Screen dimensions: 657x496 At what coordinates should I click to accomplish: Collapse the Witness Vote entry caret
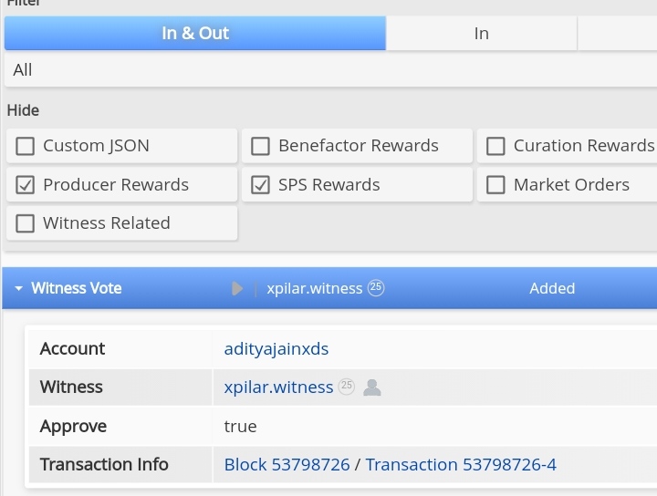pyautogui.click(x=19, y=289)
